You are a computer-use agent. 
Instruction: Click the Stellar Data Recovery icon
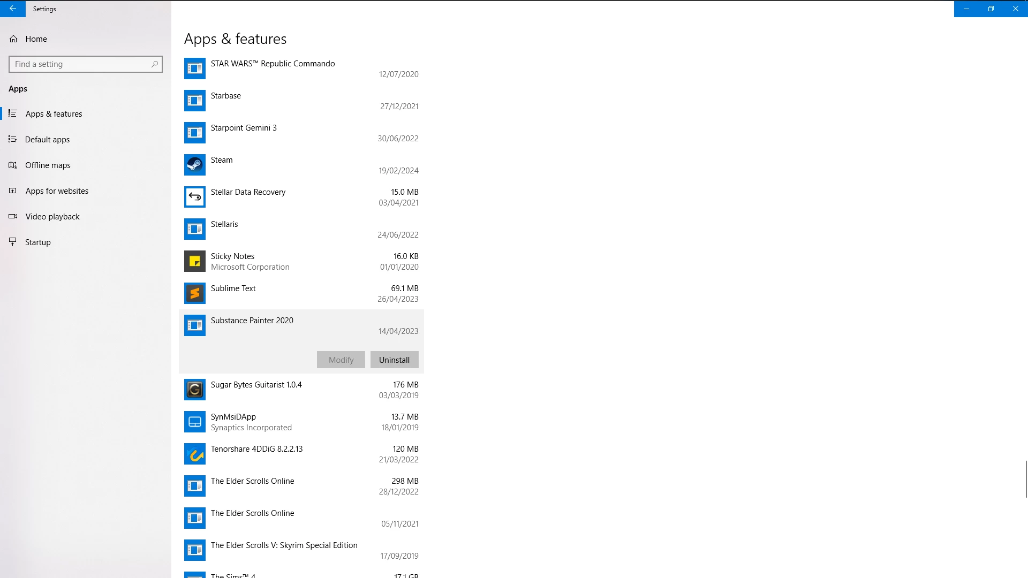(x=194, y=197)
